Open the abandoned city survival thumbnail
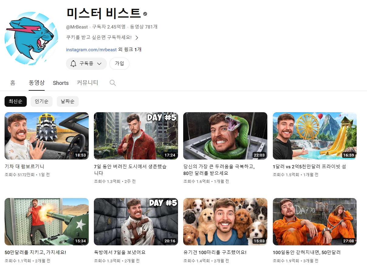The height and width of the screenshot is (269, 367). click(x=136, y=136)
